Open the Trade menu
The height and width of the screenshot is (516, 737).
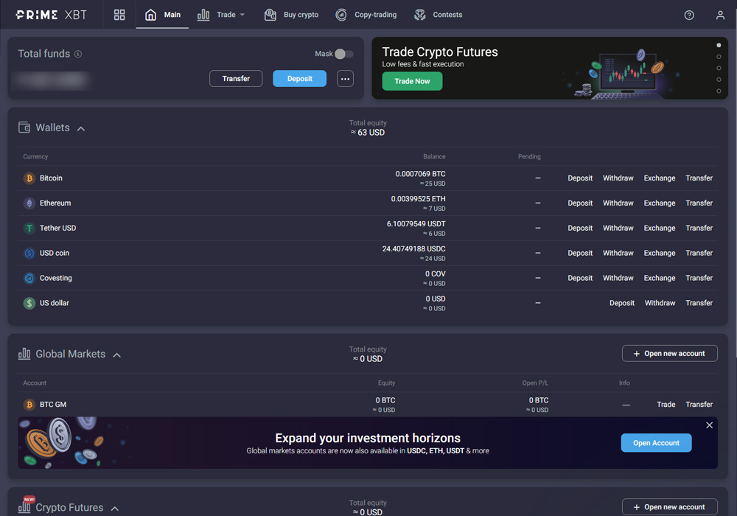coord(221,15)
